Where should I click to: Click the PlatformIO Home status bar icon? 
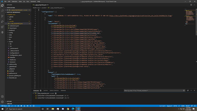[x=9, y=106]
